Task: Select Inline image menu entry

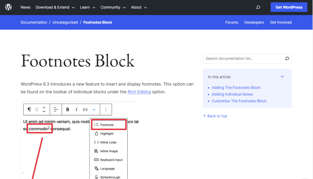Action: pyautogui.click(x=109, y=151)
